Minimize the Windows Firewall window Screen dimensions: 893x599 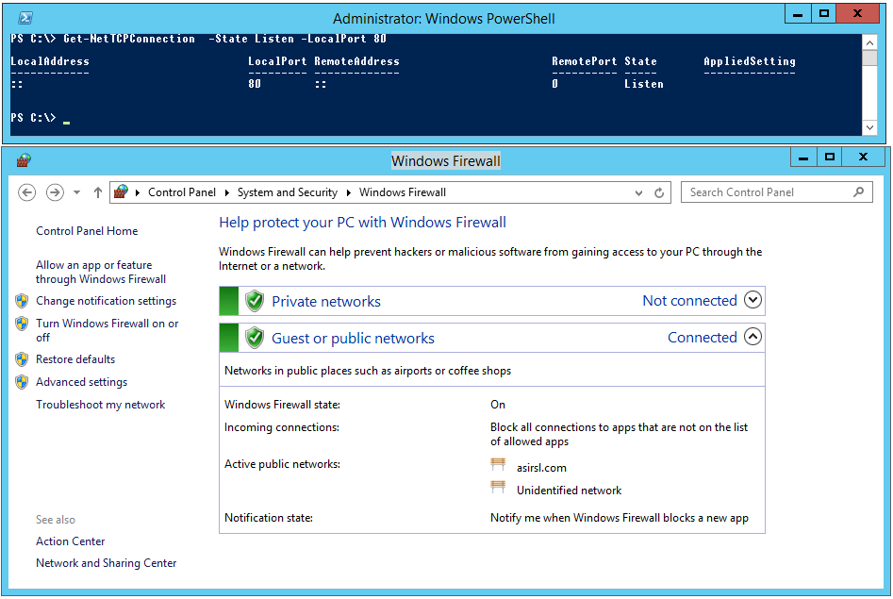click(803, 157)
